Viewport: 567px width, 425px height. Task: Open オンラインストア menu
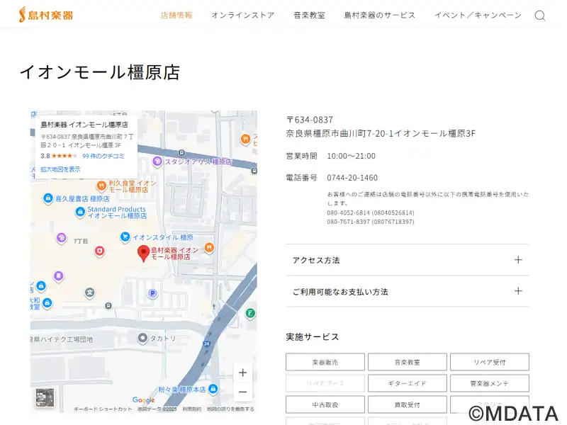coord(243,15)
